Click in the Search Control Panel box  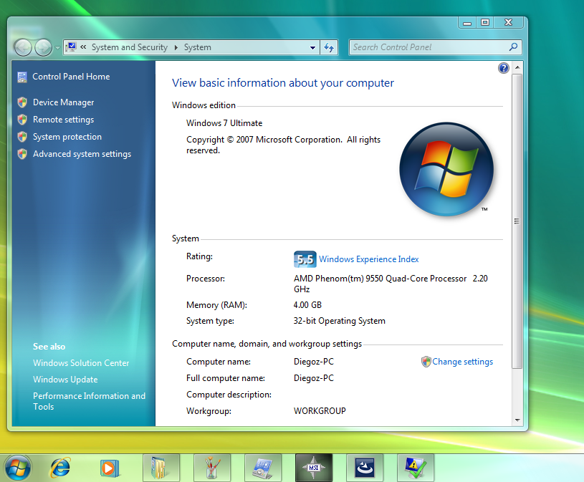pos(426,47)
